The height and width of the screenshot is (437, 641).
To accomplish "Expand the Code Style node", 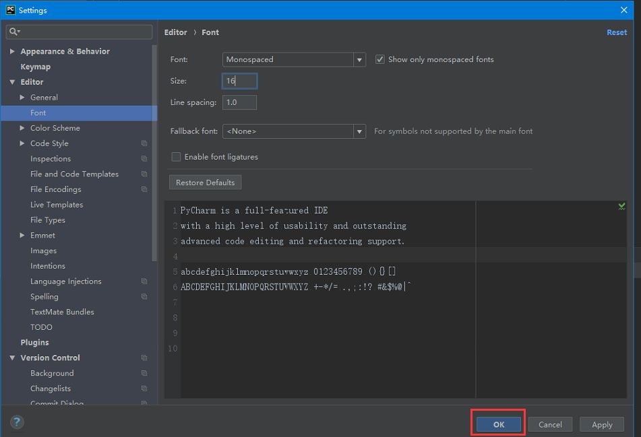I will [22, 143].
